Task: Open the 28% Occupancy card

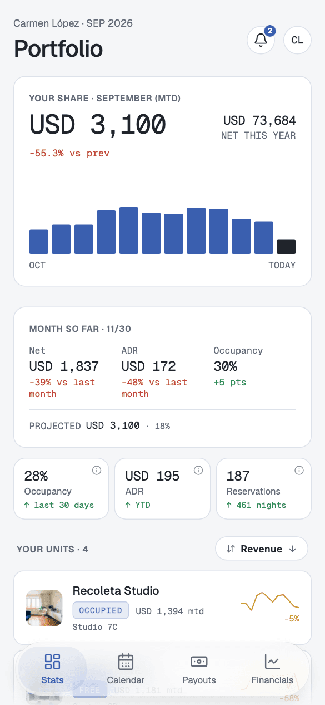Action: (61, 488)
